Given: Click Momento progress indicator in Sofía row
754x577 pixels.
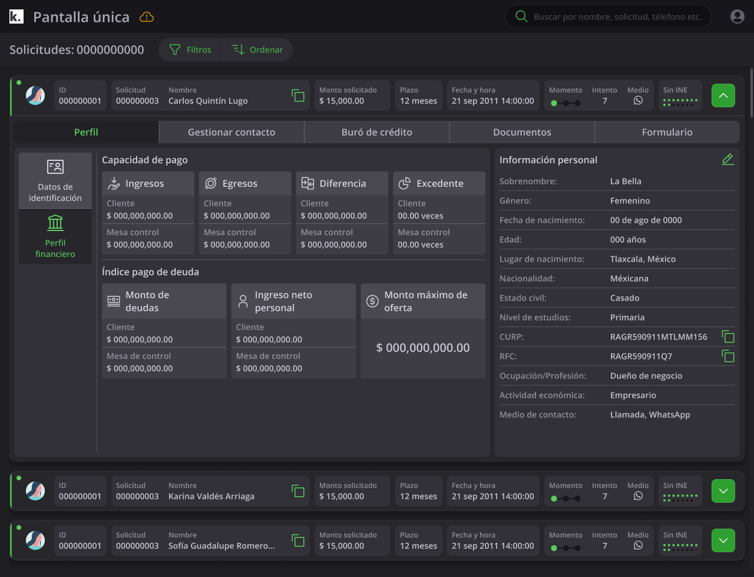Looking at the screenshot, I should [565, 548].
